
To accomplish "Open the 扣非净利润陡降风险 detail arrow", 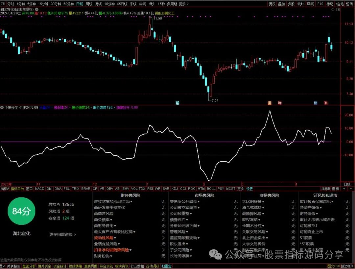I will 163,250.
